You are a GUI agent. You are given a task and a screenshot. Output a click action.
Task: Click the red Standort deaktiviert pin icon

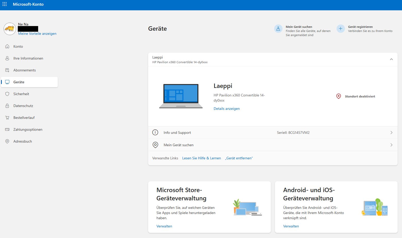(x=339, y=96)
